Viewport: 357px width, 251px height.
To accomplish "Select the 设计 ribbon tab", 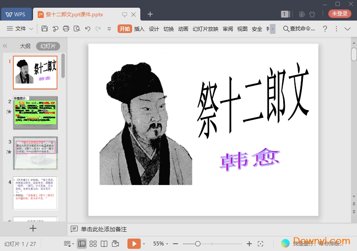I will click(154, 29).
